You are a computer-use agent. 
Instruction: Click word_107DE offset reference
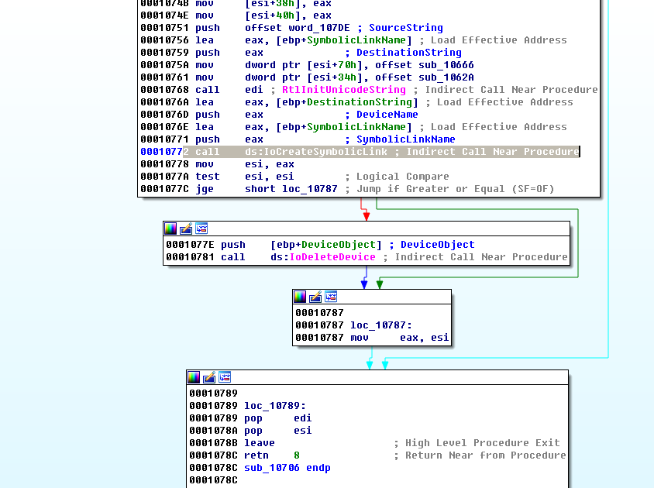click(x=319, y=28)
